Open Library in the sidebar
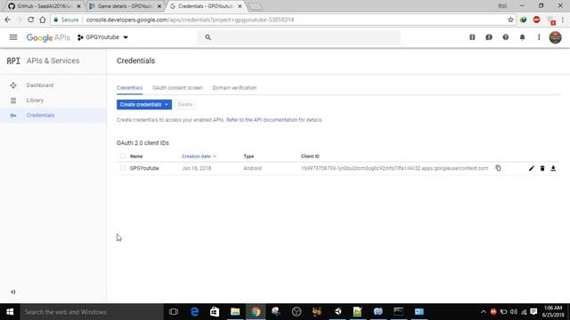The width and height of the screenshot is (570, 320). tap(35, 100)
